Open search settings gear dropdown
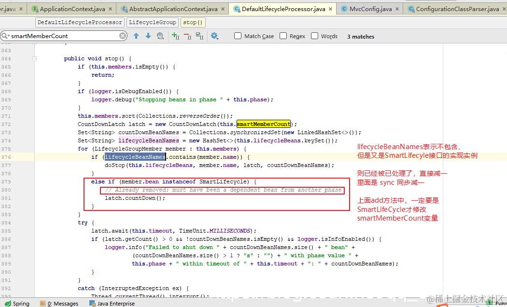This screenshot has width=507, height=307. [214, 36]
